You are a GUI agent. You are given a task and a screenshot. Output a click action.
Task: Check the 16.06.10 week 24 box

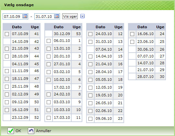132,34
